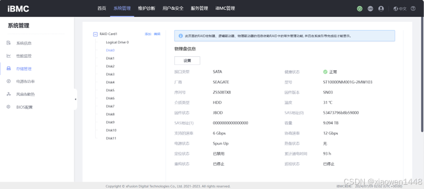Click the 电源&功率 icon

pos(9,81)
